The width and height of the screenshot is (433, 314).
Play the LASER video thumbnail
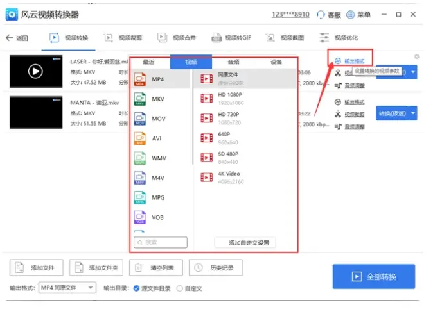click(36, 71)
